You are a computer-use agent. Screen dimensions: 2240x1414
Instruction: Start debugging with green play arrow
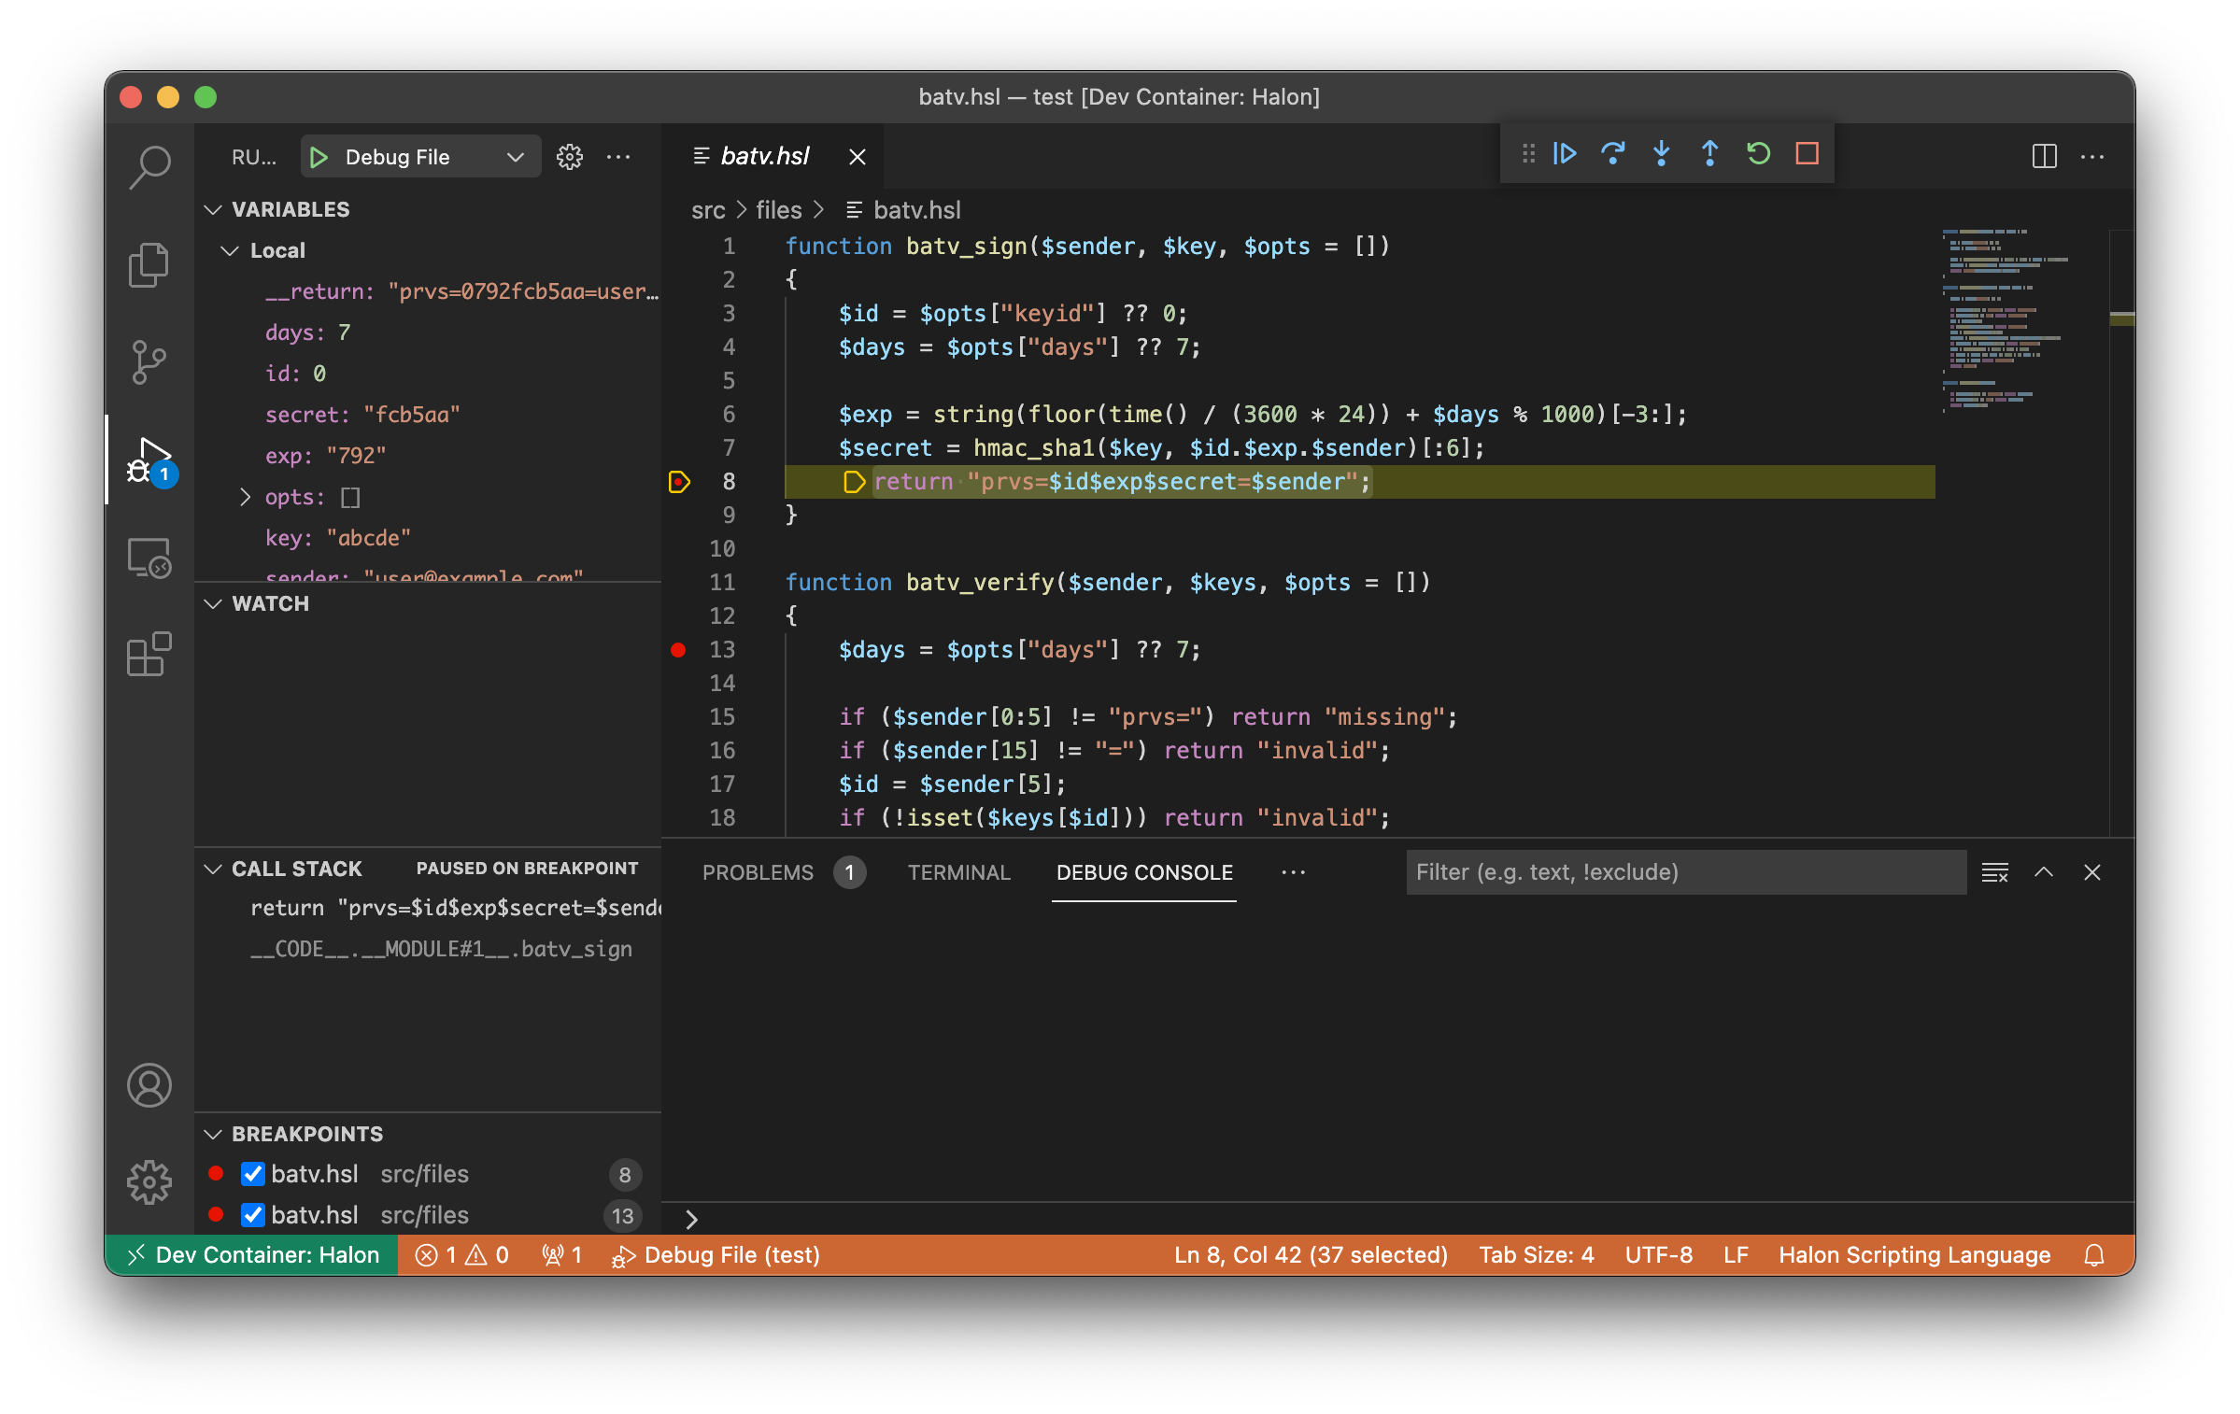319,157
